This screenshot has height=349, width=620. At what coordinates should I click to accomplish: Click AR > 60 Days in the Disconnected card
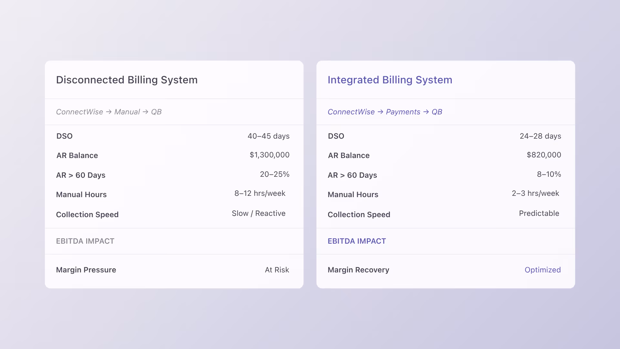(x=81, y=175)
